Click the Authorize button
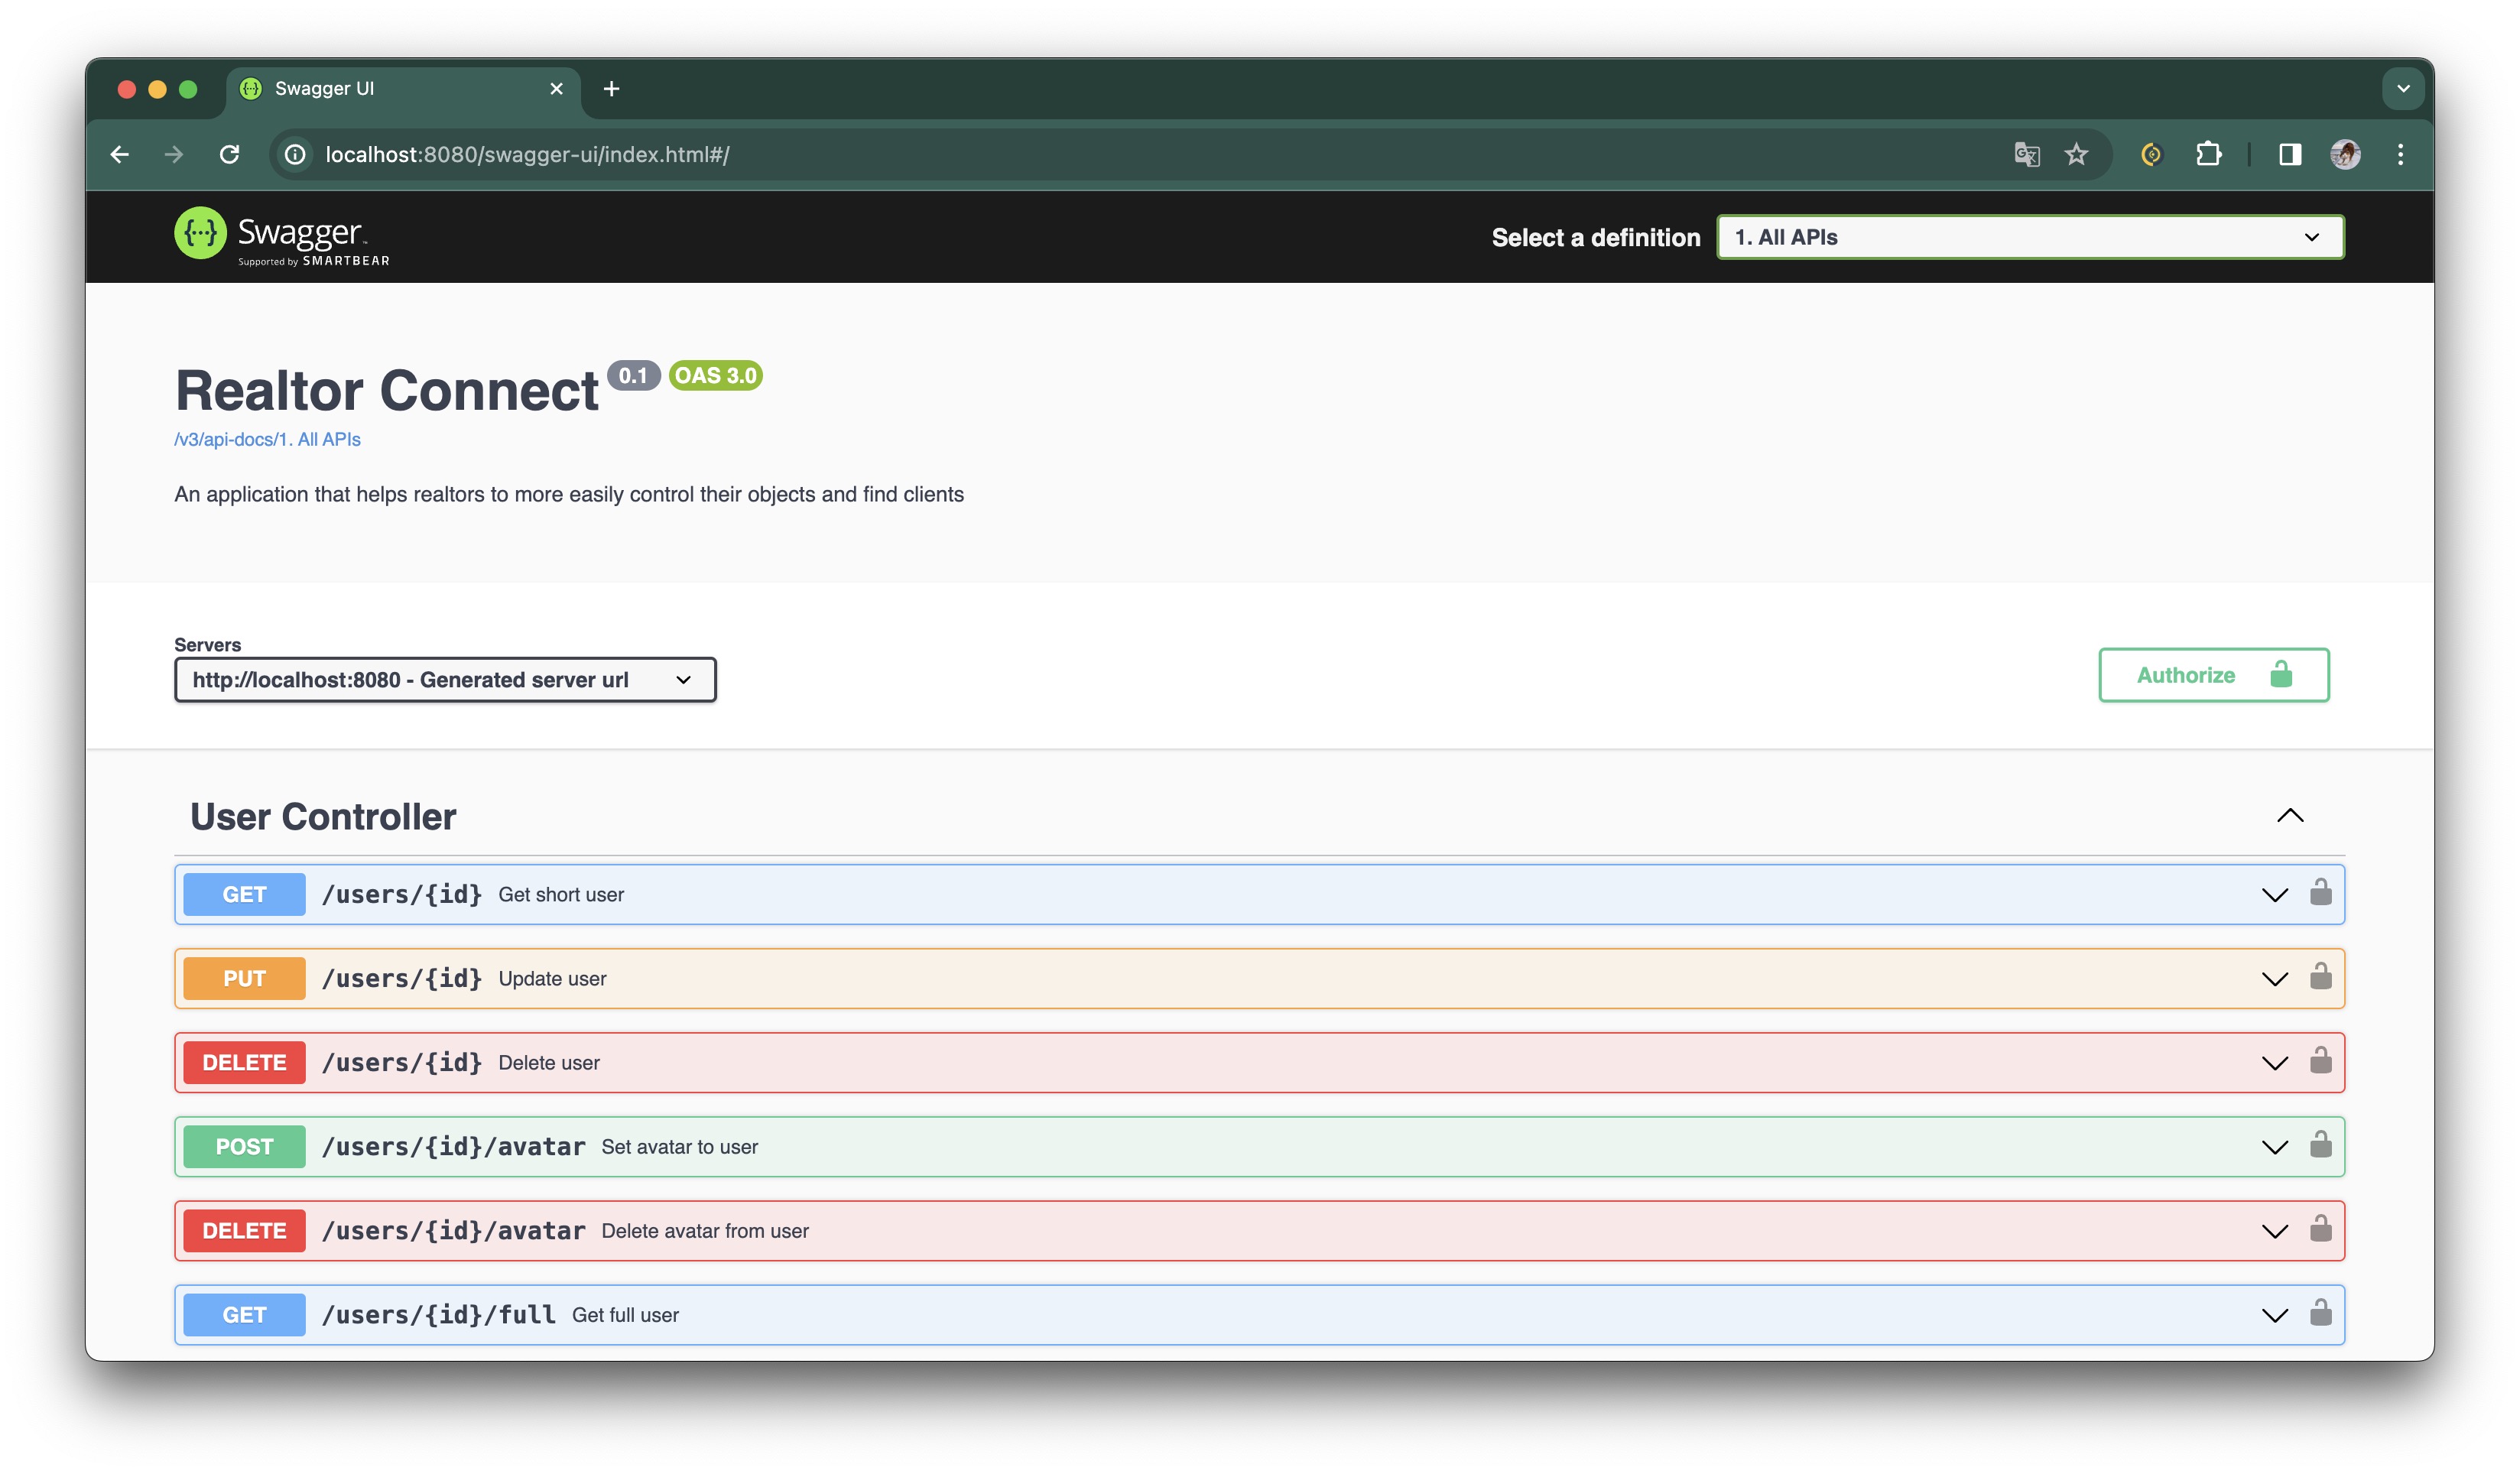 click(2213, 675)
